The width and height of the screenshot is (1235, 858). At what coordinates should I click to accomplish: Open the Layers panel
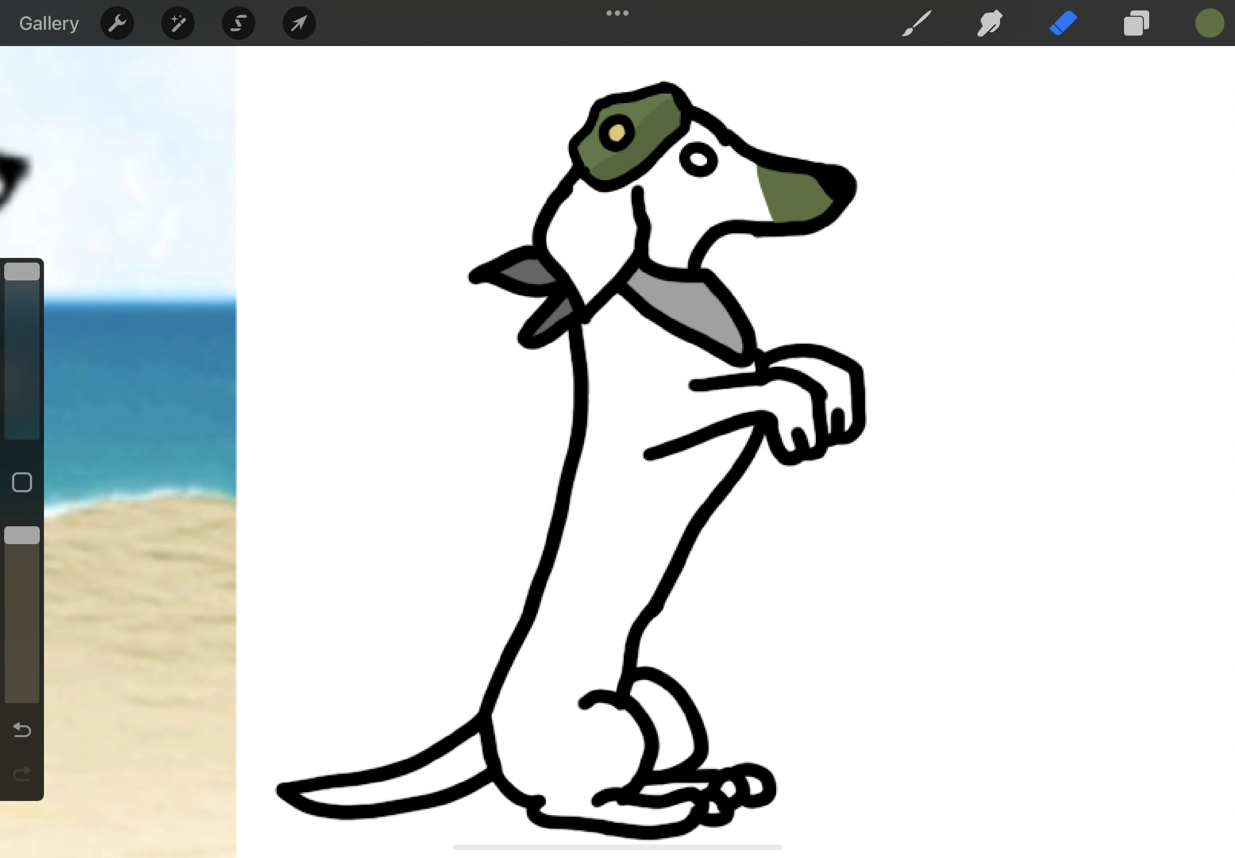pyautogui.click(x=1136, y=23)
